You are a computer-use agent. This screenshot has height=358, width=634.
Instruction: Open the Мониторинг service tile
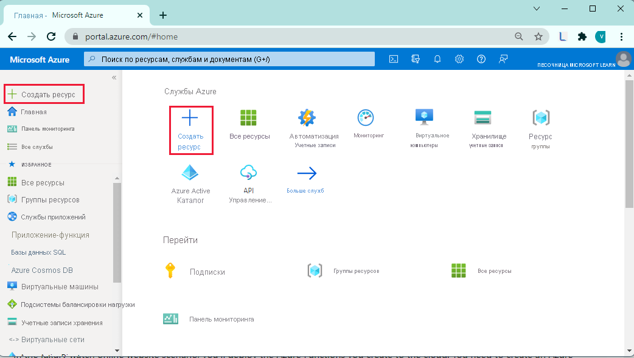click(x=368, y=124)
